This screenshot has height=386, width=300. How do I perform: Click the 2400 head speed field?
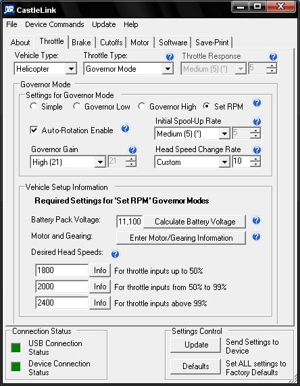tap(61, 303)
